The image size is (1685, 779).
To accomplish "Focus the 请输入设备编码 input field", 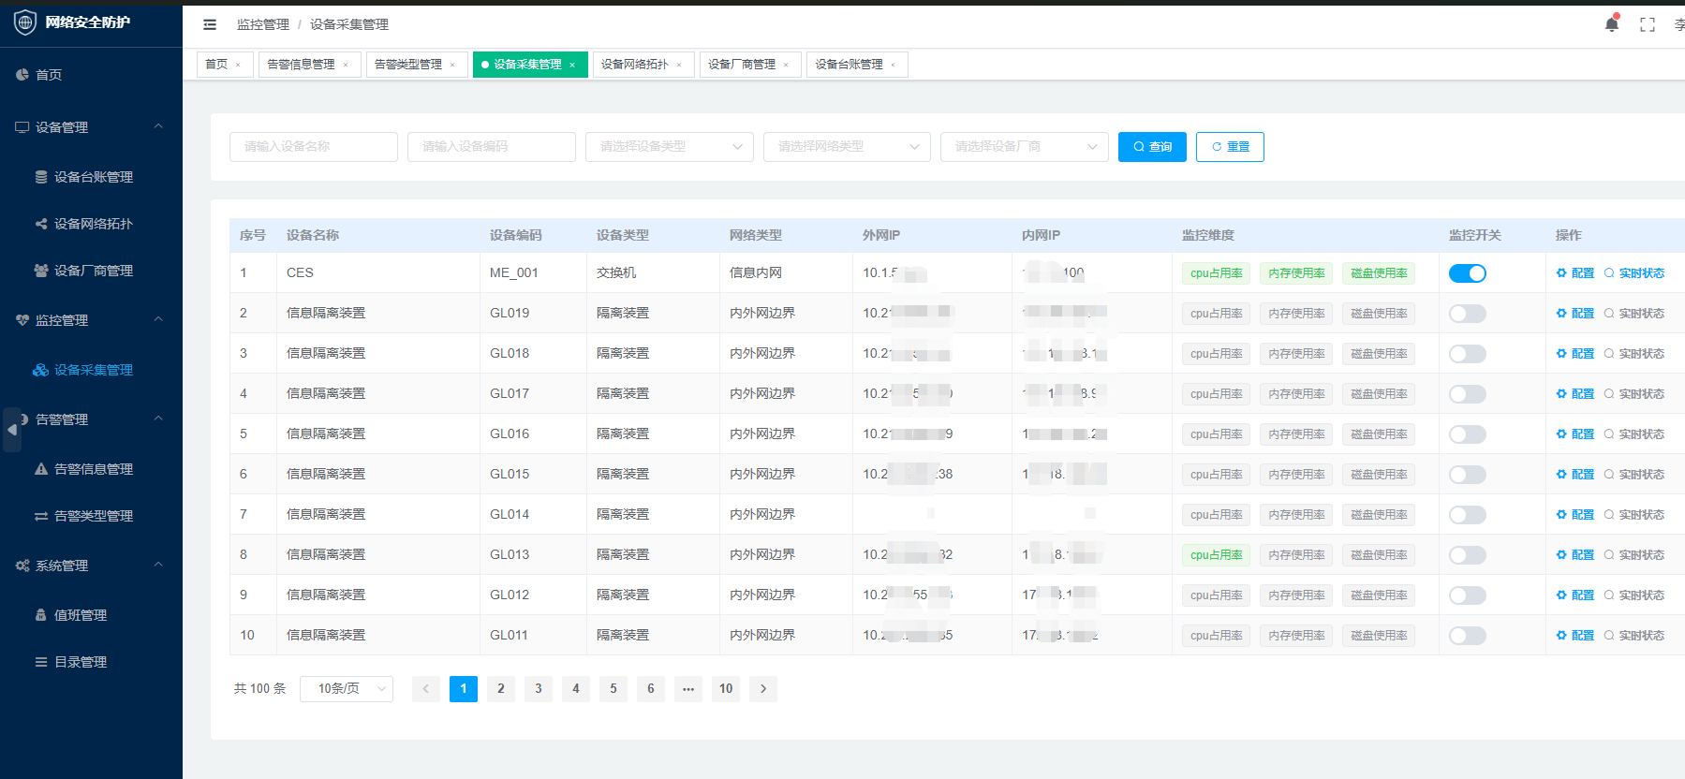I will [492, 147].
